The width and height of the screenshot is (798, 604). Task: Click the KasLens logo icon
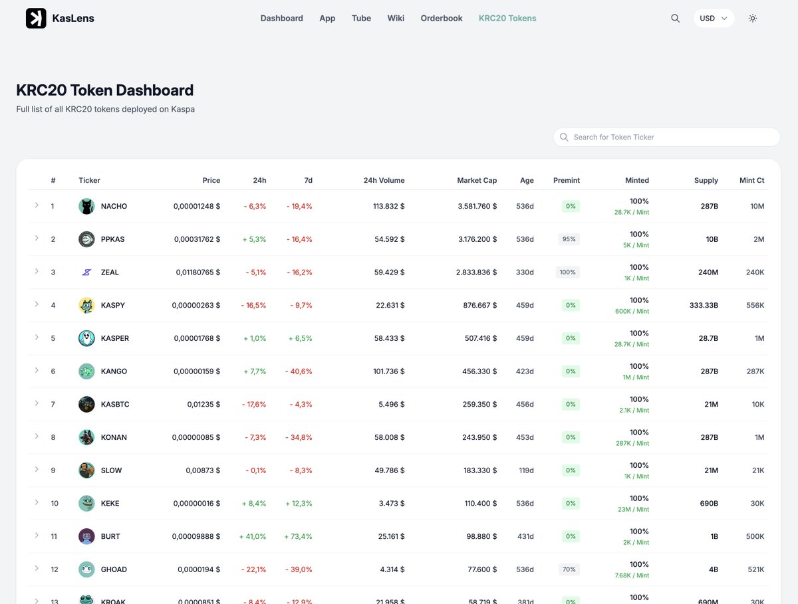36,19
